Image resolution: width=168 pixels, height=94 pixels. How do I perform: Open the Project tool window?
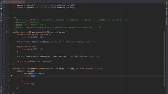coord(1,5)
